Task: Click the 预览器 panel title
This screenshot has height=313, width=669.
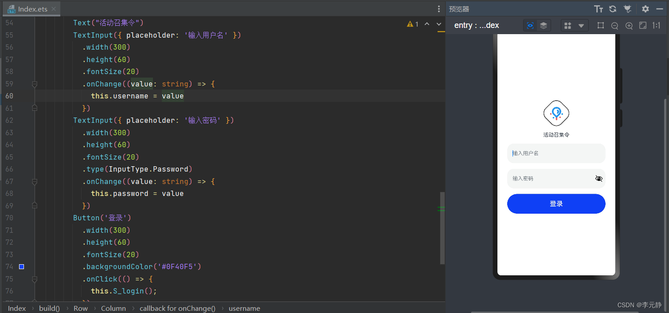Action: pyautogui.click(x=459, y=9)
